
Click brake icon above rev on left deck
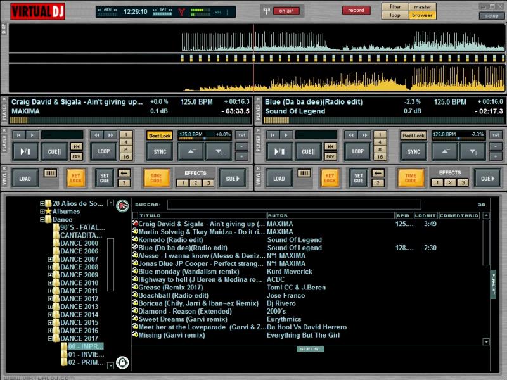76,146
